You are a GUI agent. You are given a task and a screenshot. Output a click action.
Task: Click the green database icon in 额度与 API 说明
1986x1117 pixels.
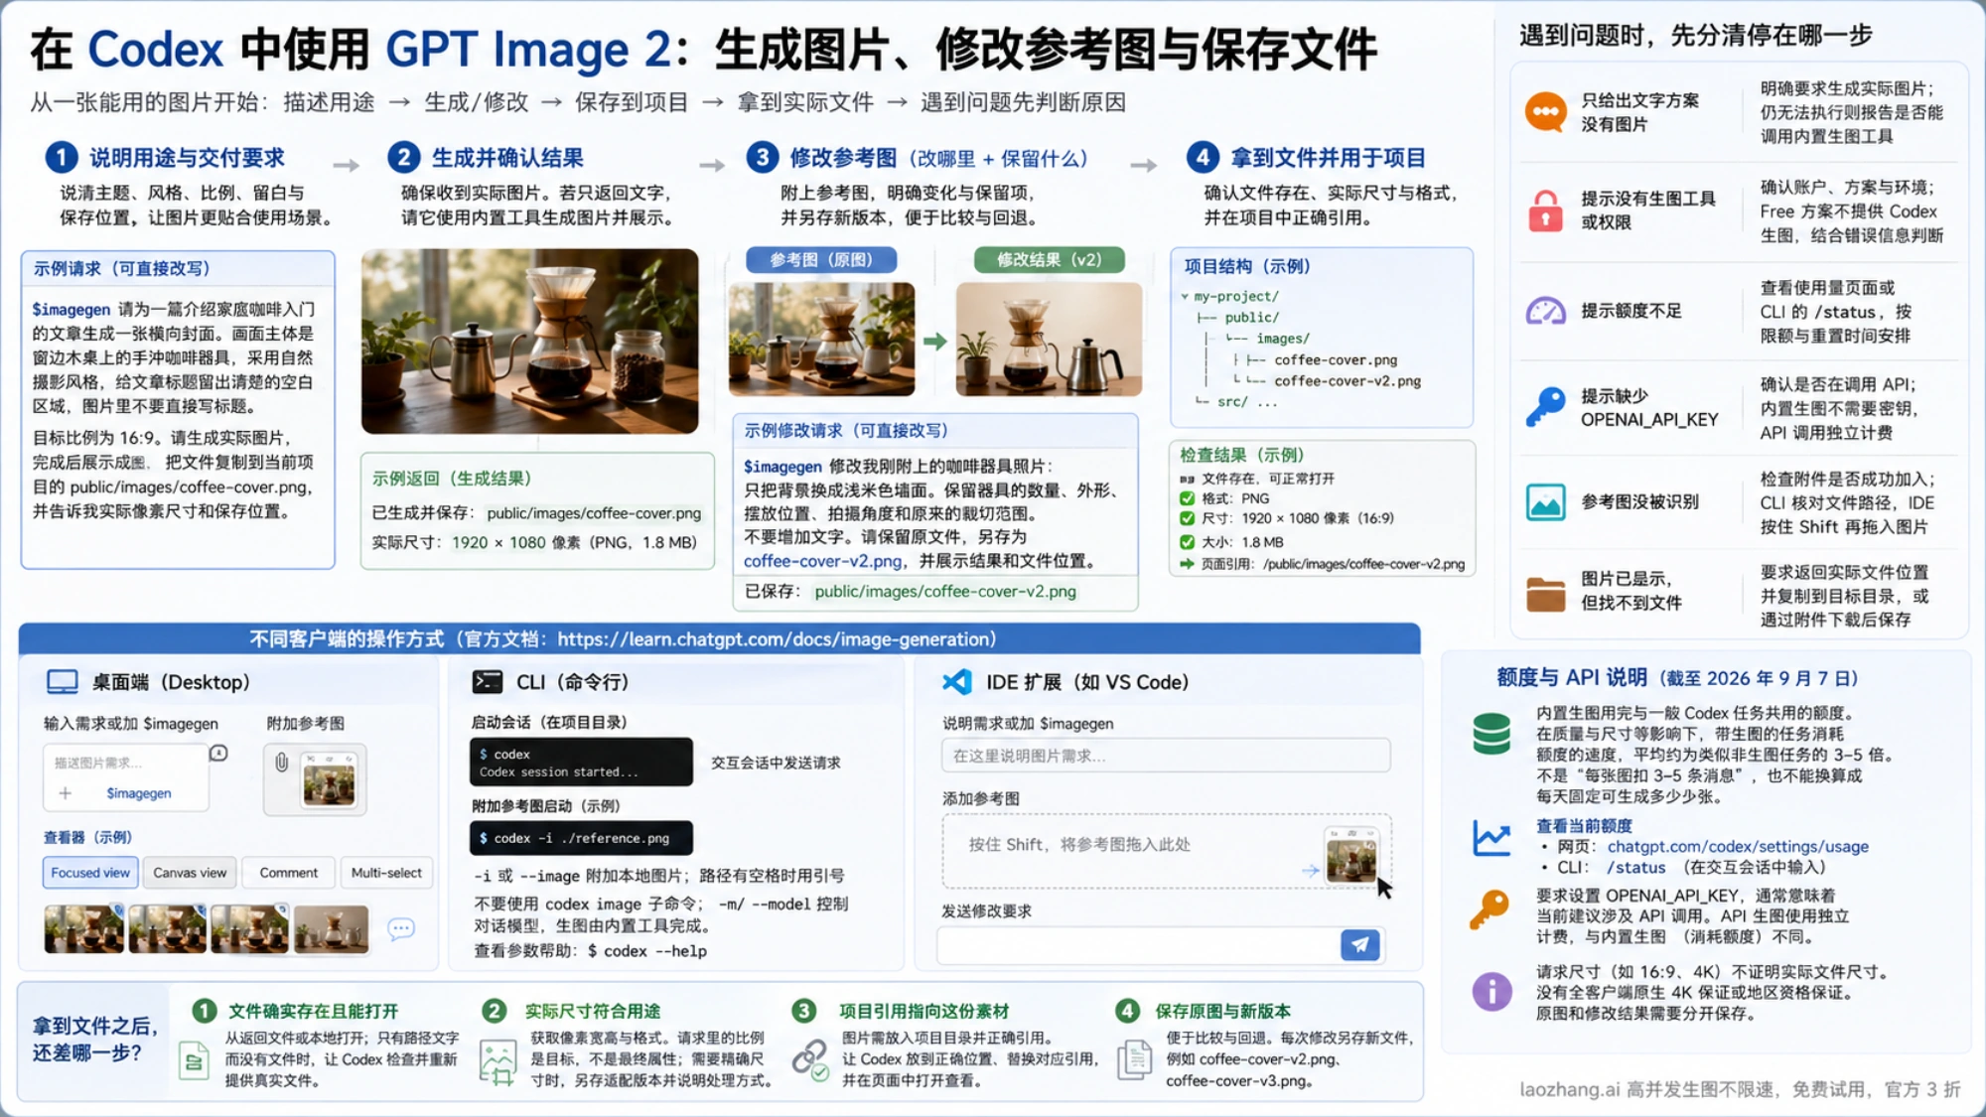click(1491, 734)
